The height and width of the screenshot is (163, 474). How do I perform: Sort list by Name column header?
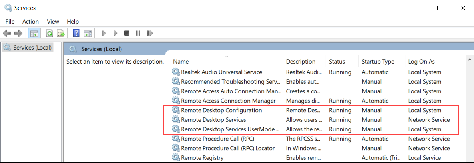click(181, 62)
